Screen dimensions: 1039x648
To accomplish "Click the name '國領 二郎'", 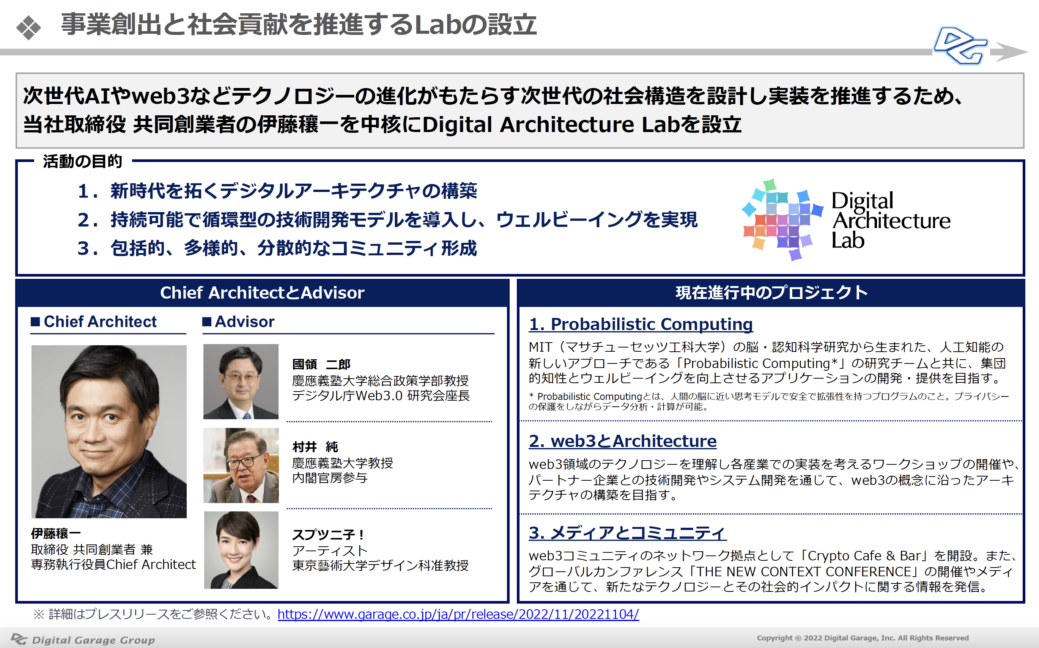I will pyautogui.click(x=321, y=364).
